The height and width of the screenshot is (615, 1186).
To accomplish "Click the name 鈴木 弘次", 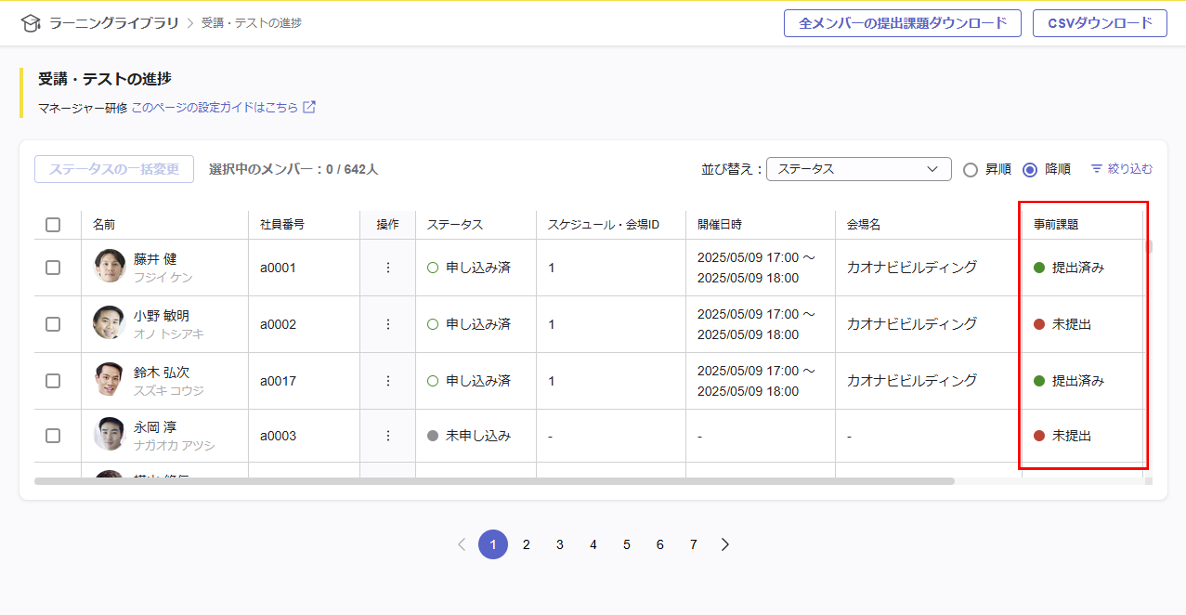I will tap(162, 372).
